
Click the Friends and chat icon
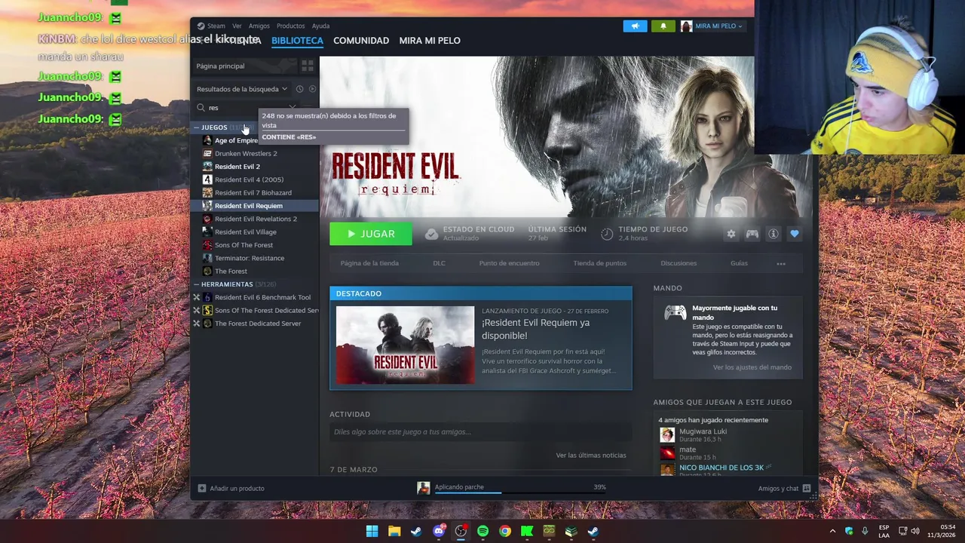coord(807,488)
